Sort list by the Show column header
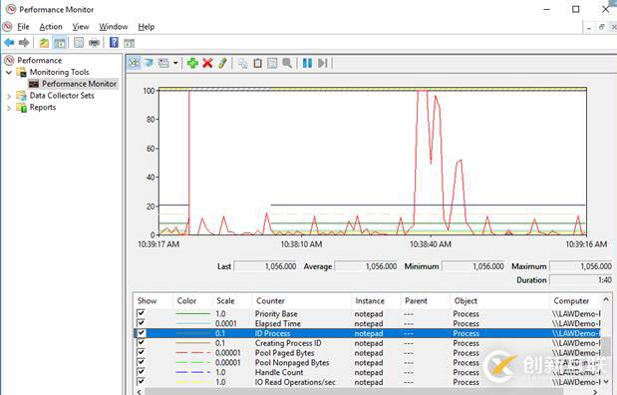This screenshot has height=395, width=617. tap(153, 301)
